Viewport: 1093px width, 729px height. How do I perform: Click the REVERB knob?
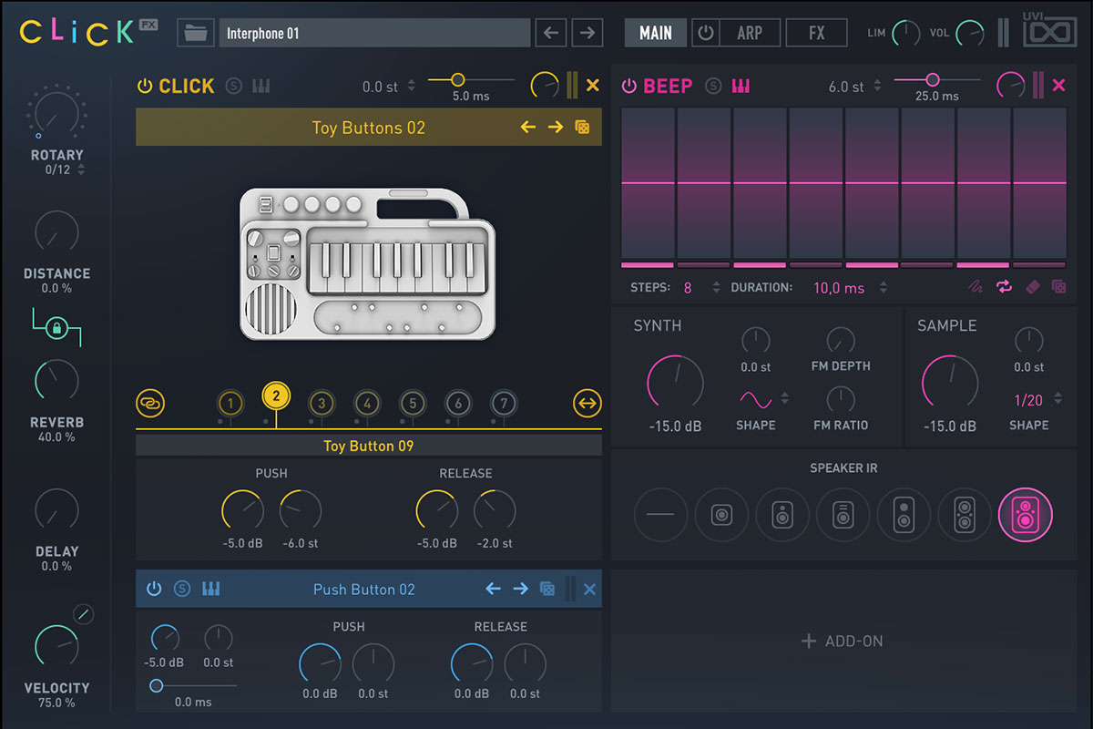(x=56, y=383)
